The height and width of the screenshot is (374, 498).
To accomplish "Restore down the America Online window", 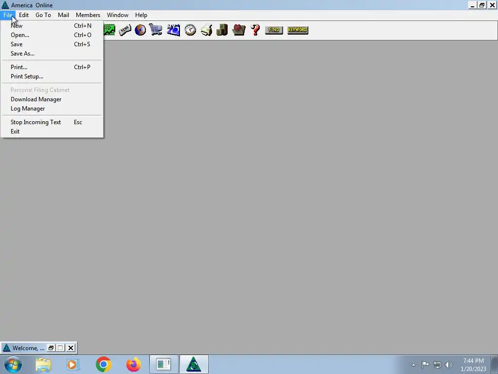I will point(482,5).
